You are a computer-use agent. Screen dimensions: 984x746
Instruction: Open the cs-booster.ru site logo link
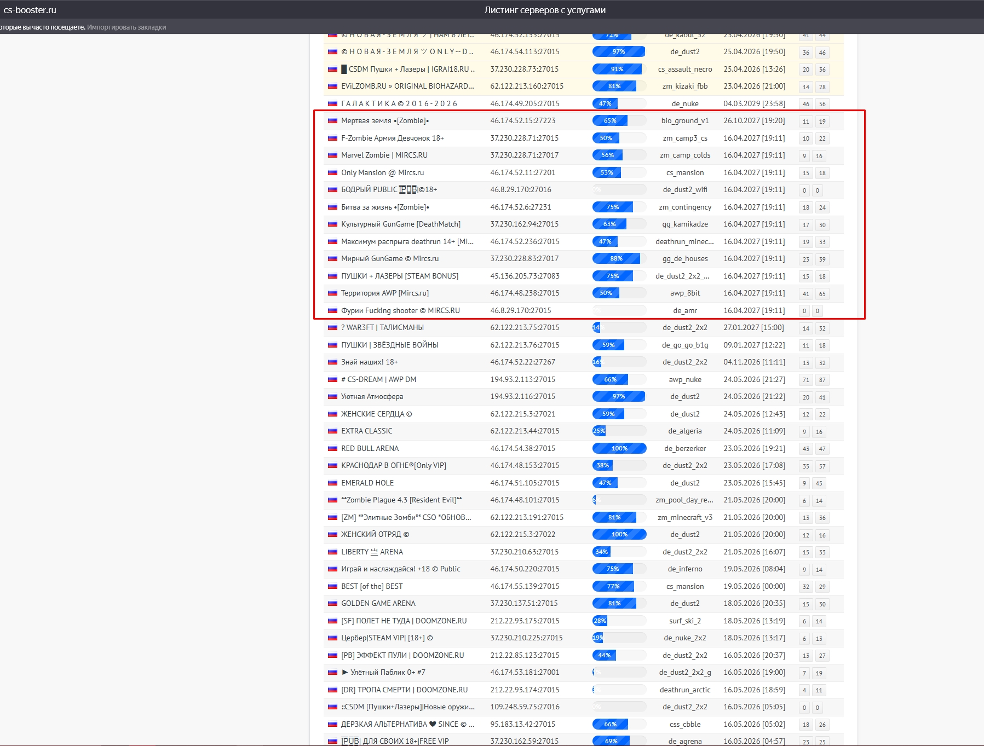tap(30, 10)
